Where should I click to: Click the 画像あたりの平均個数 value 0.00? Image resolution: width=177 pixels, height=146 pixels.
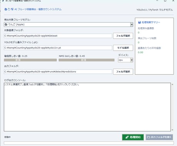tap(140, 52)
